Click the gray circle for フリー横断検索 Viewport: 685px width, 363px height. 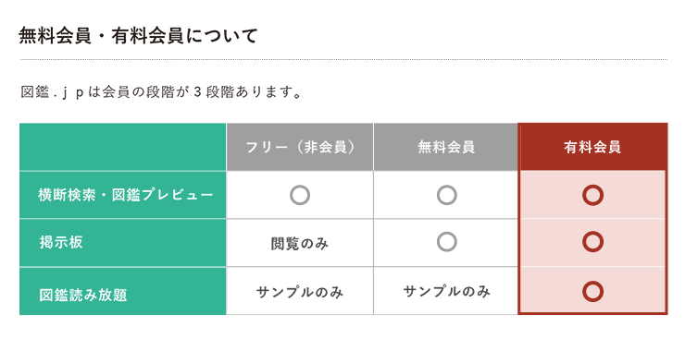pos(300,195)
